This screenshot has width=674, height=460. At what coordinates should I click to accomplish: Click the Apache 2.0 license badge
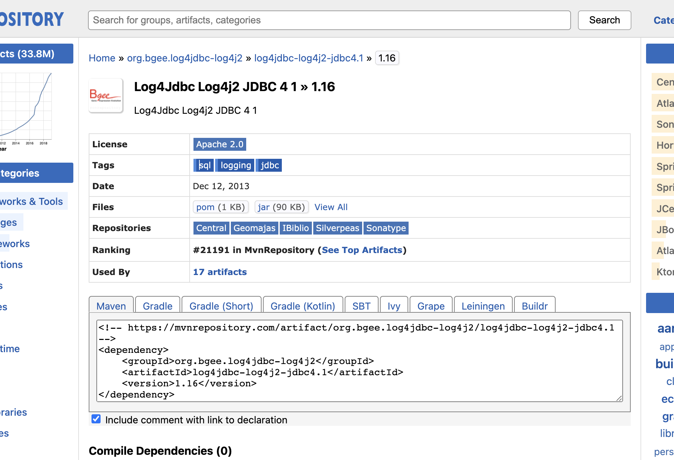click(x=220, y=144)
